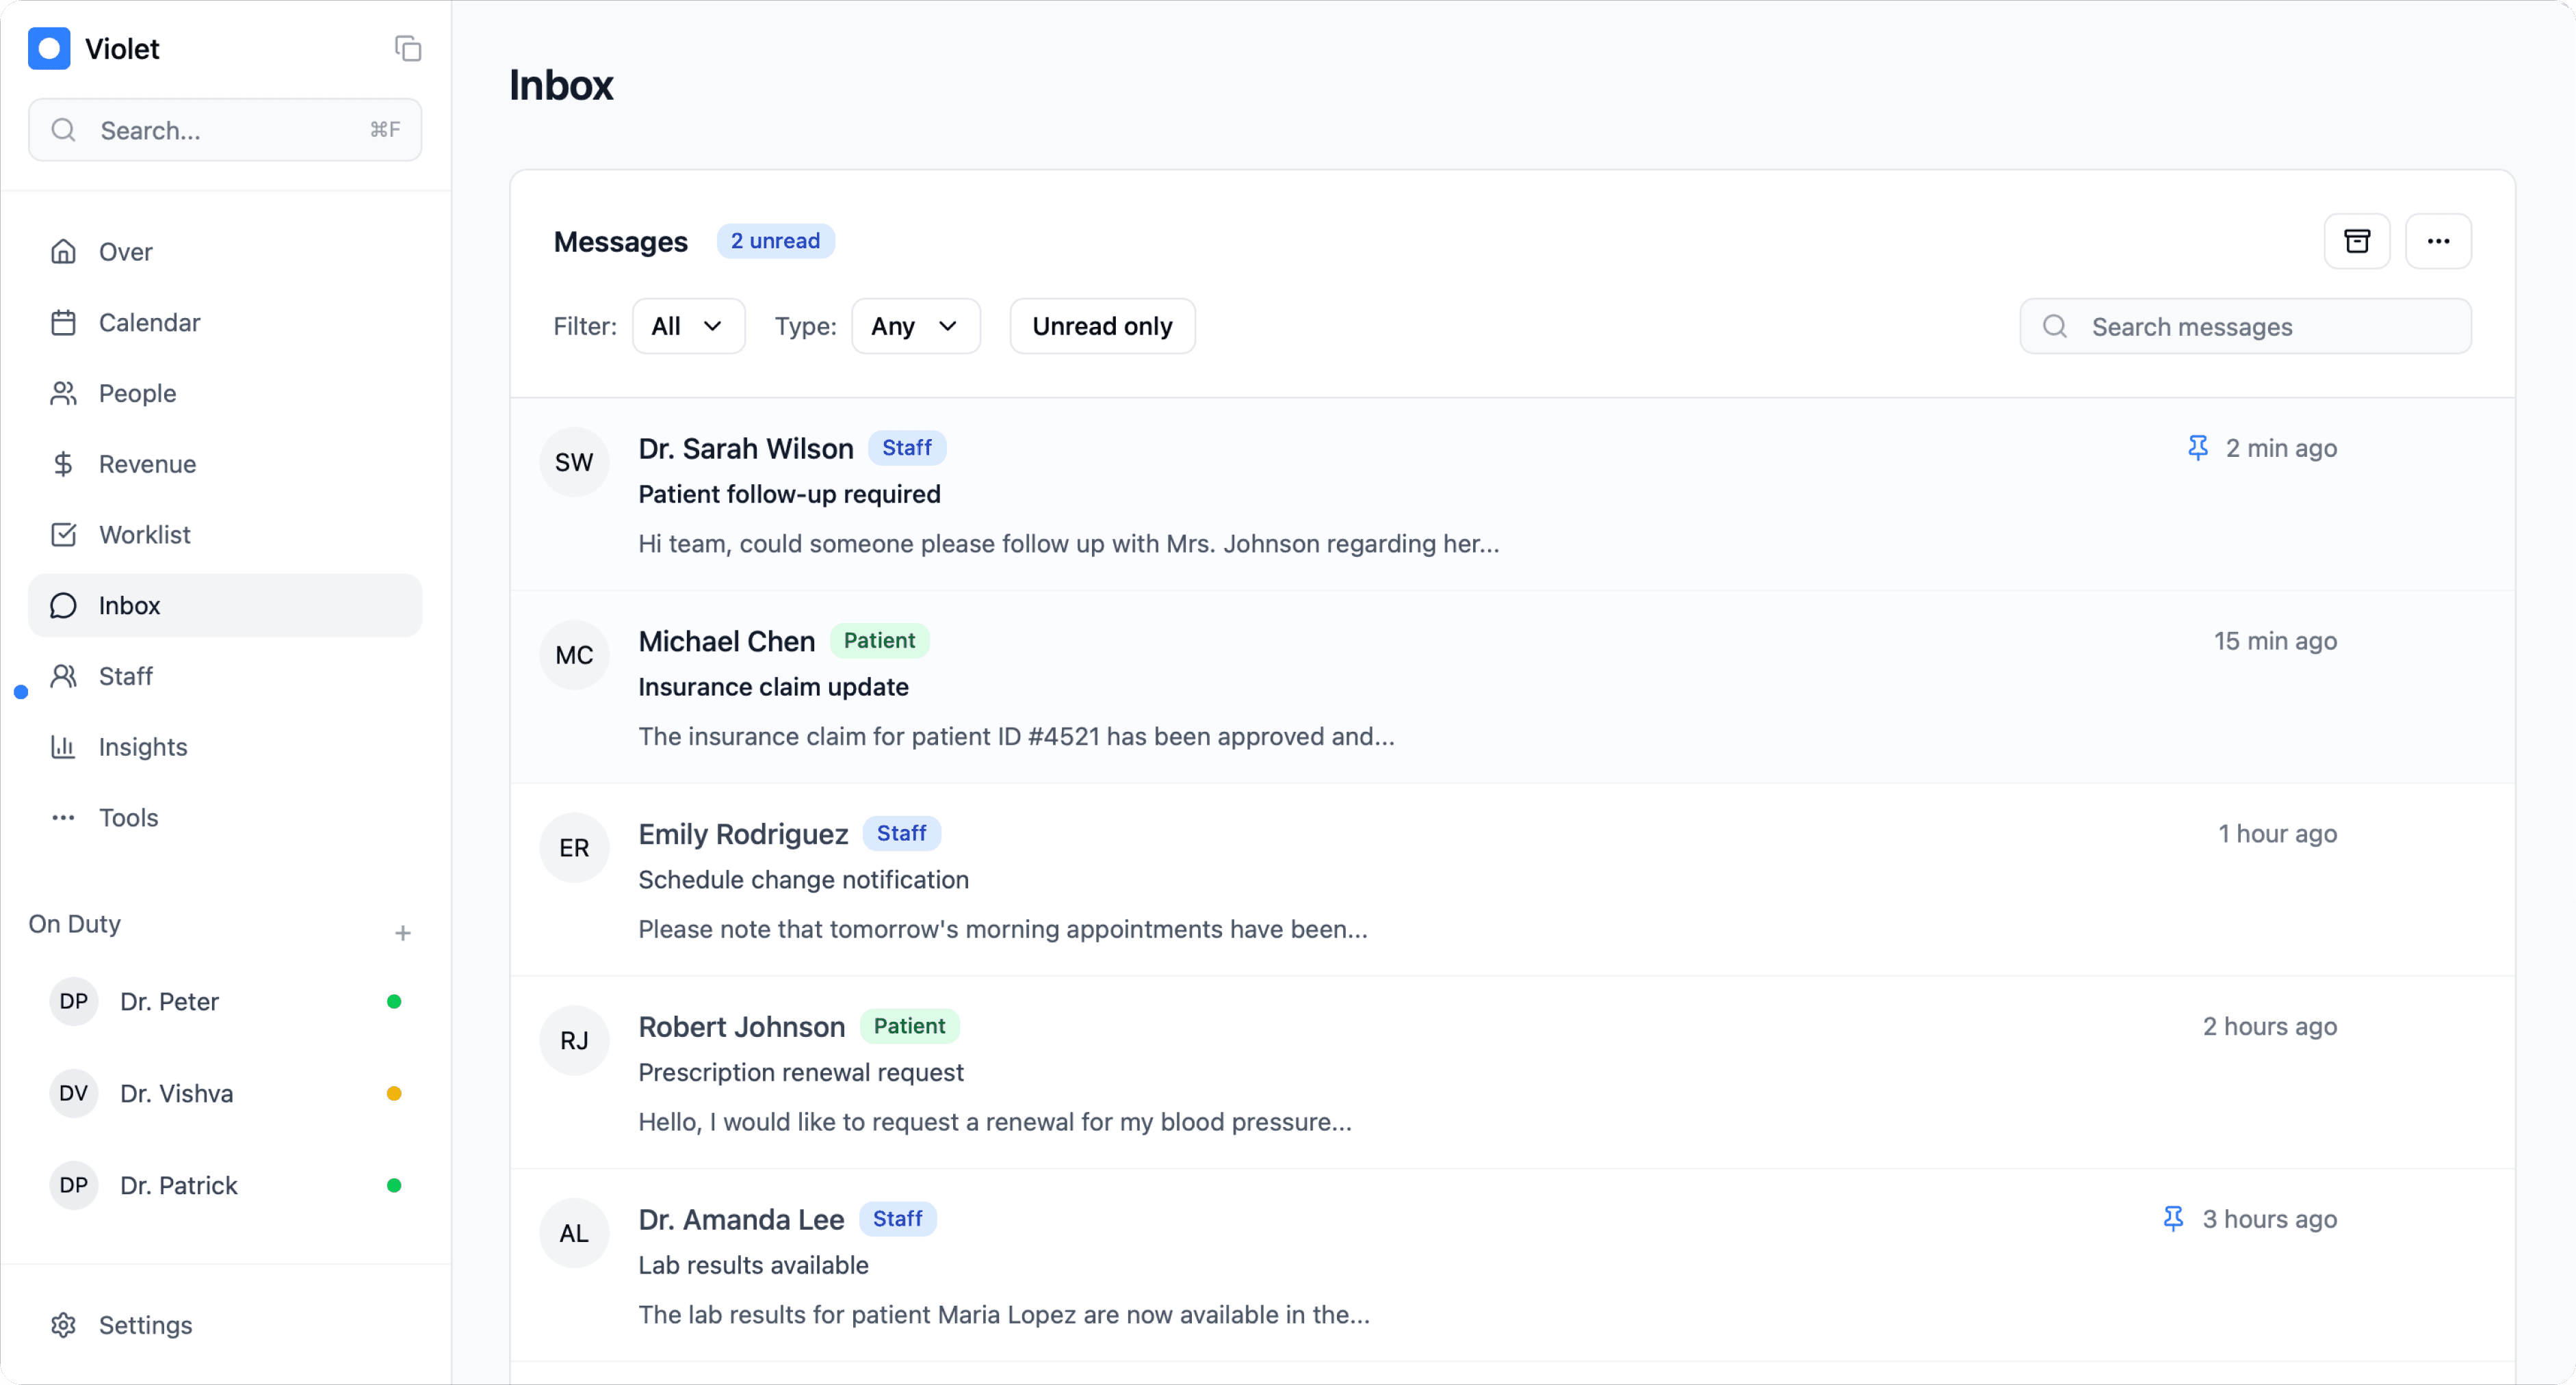Open Dr. Peter in On Duty list
The width and height of the screenshot is (2576, 1385).
coord(225,1002)
